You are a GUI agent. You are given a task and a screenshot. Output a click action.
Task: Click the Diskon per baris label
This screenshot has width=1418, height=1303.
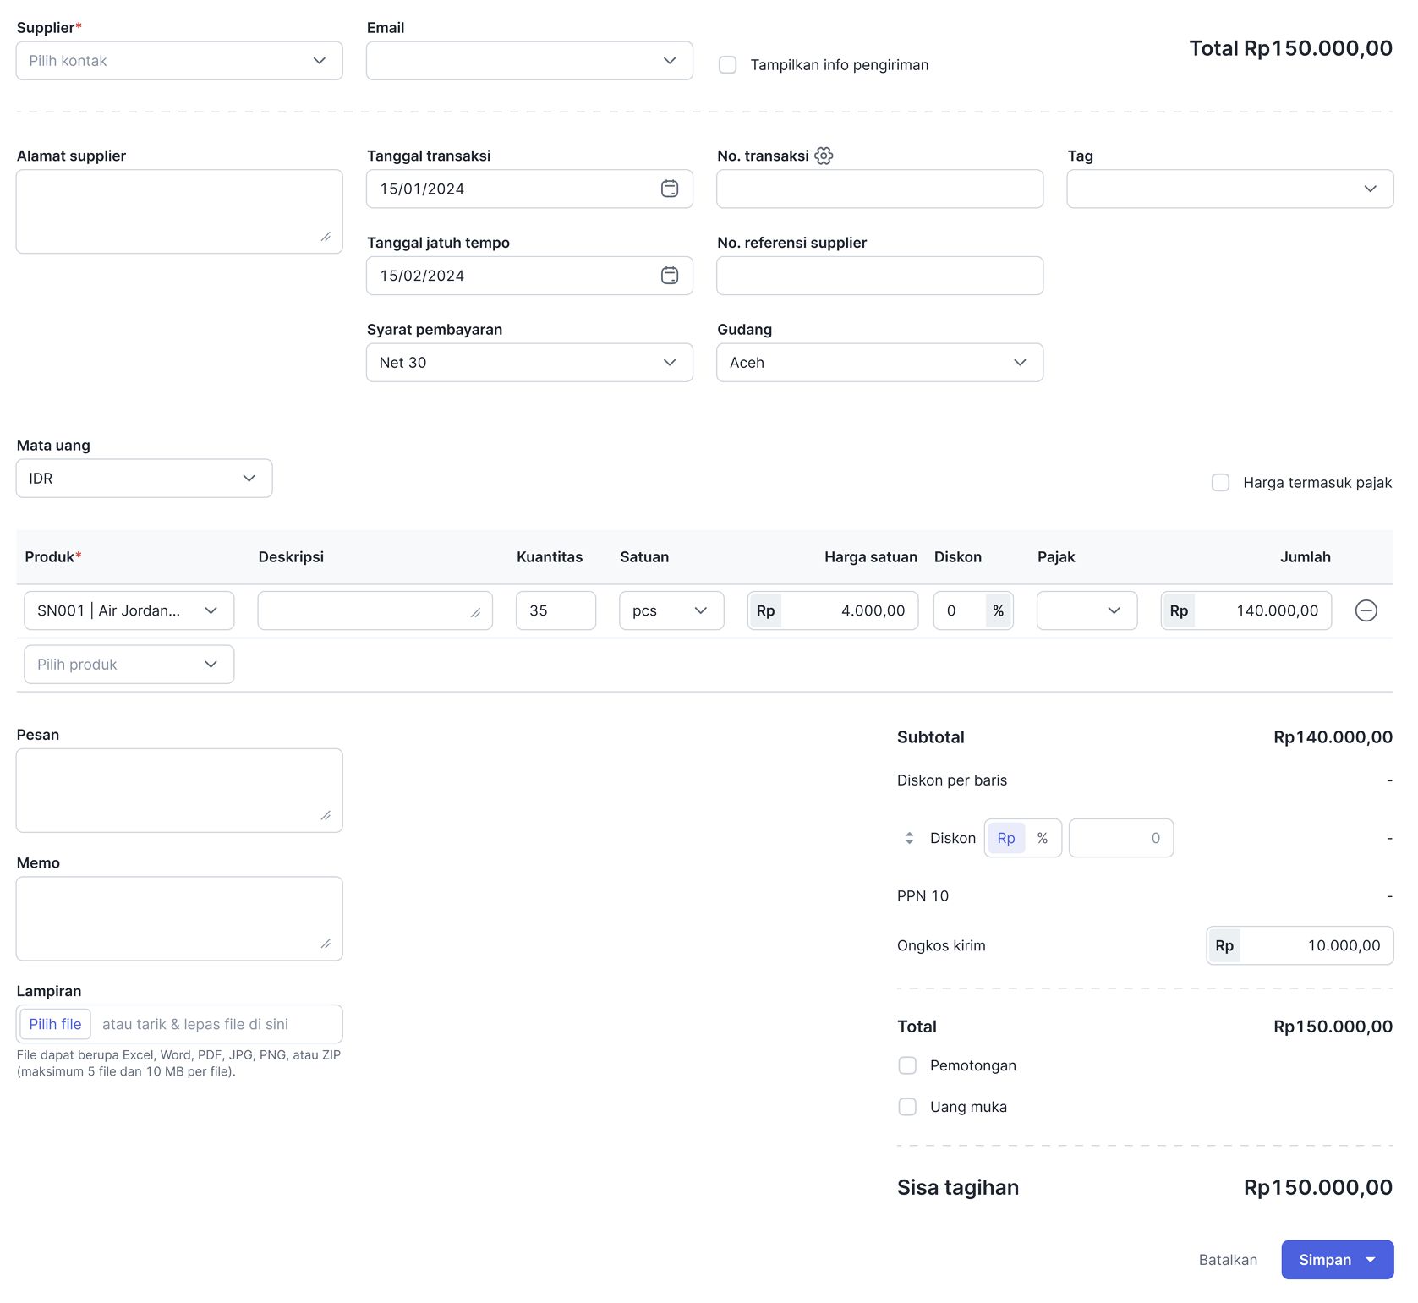(952, 780)
